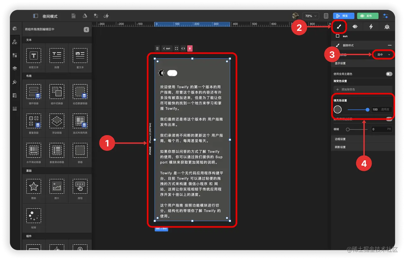
Task: Click the moon icon inside the phone canvas
Action: tap(161, 73)
